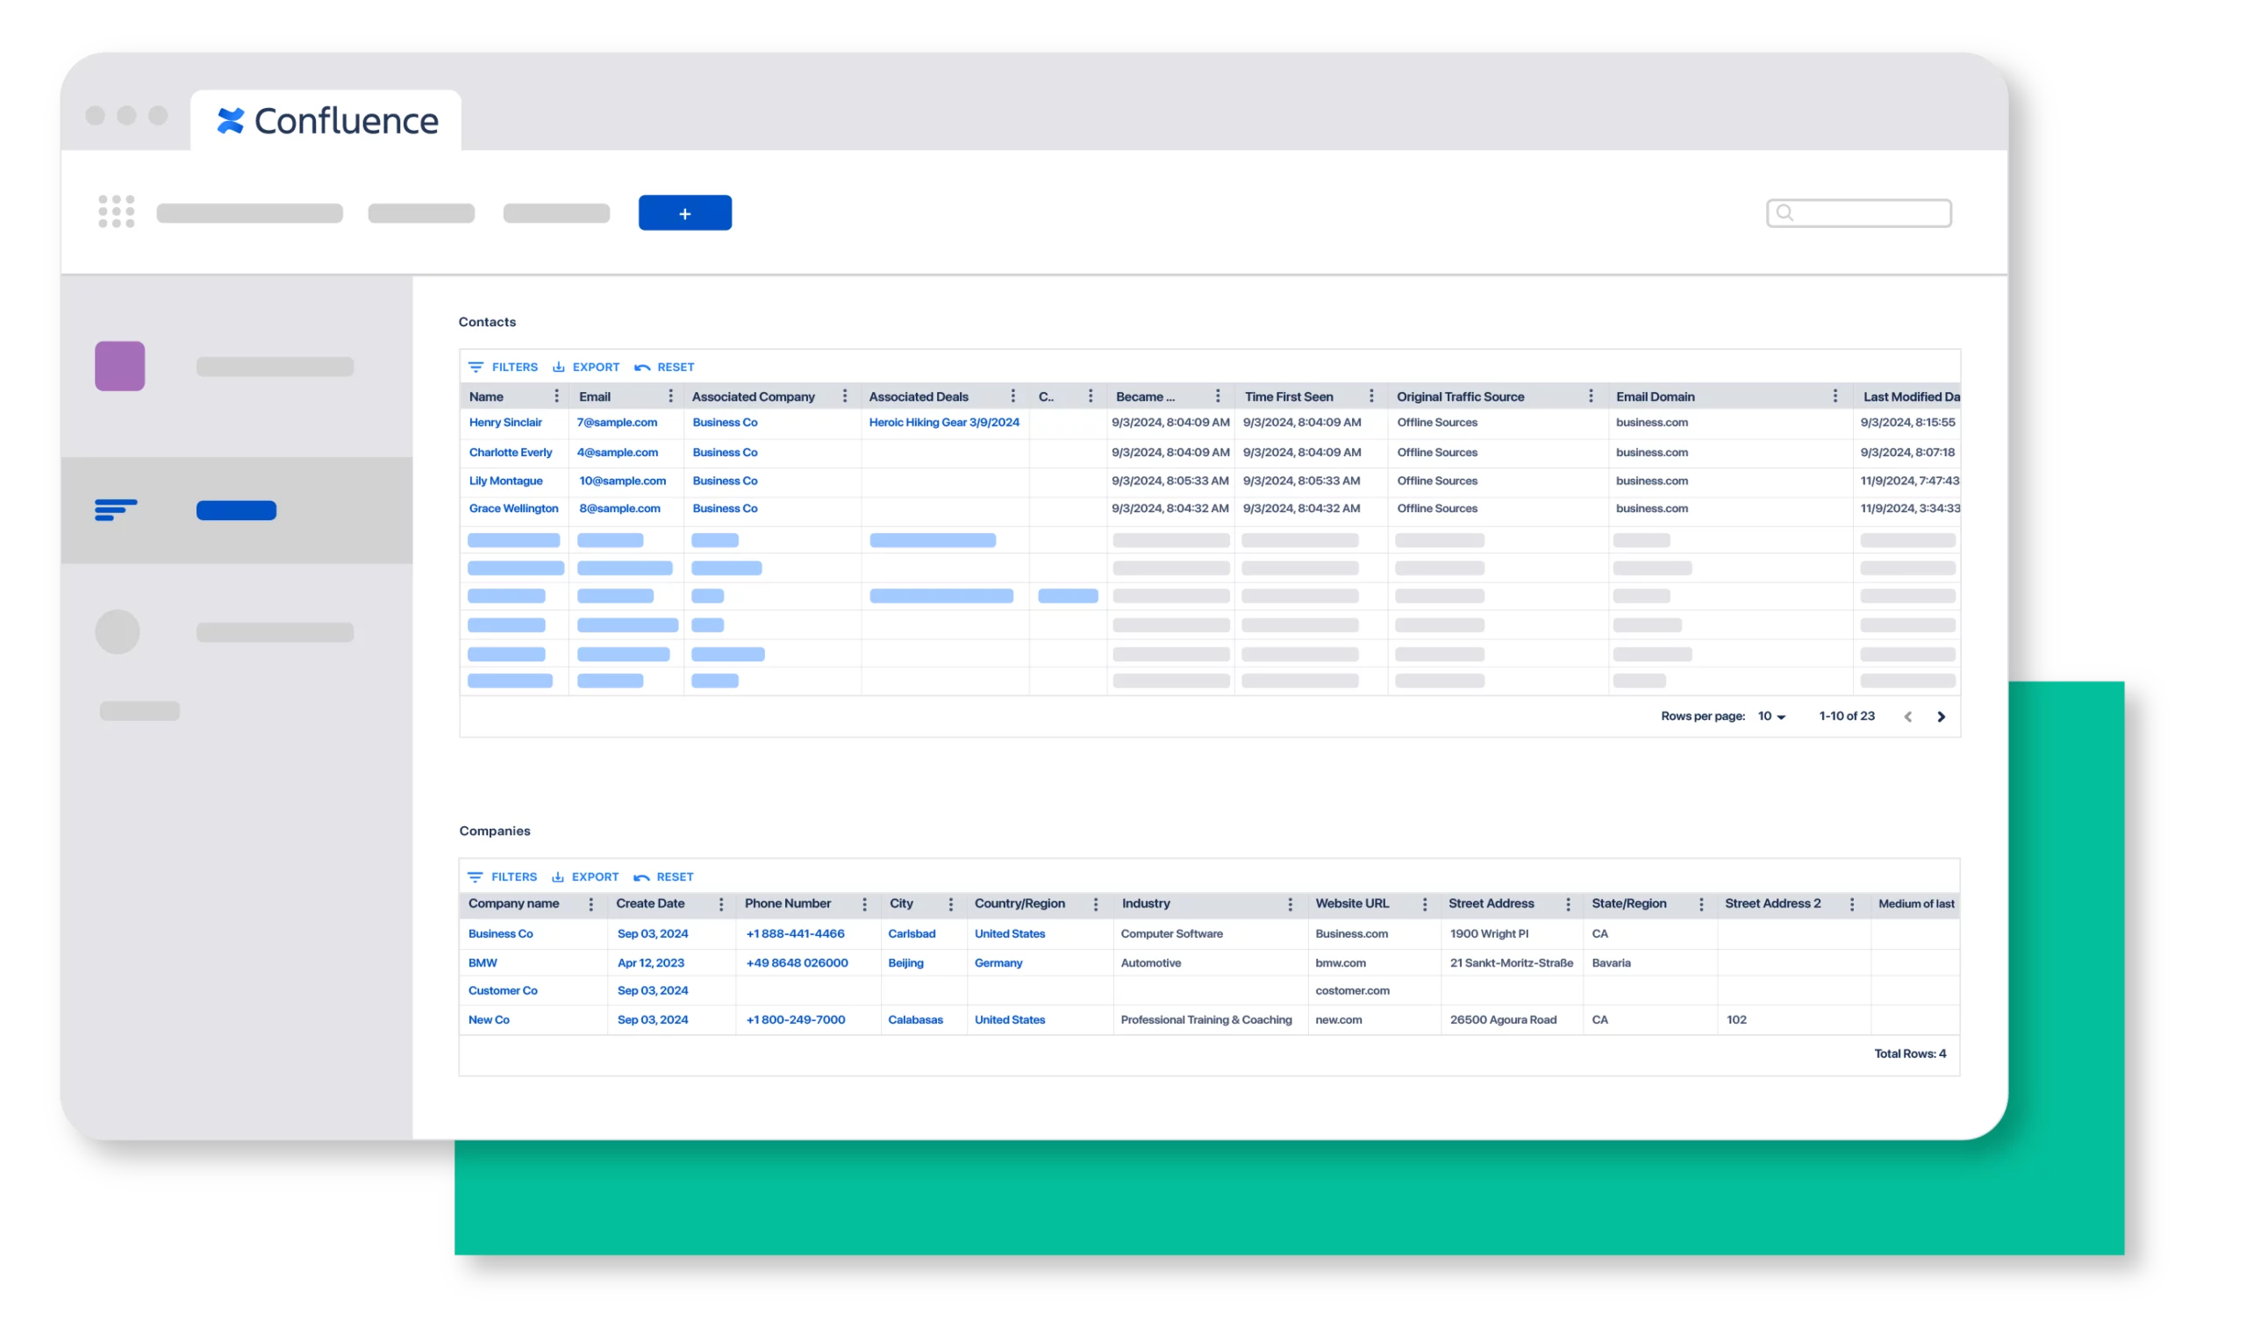Sort by the Name column header
The width and height of the screenshot is (2246, 1328).
486,396
